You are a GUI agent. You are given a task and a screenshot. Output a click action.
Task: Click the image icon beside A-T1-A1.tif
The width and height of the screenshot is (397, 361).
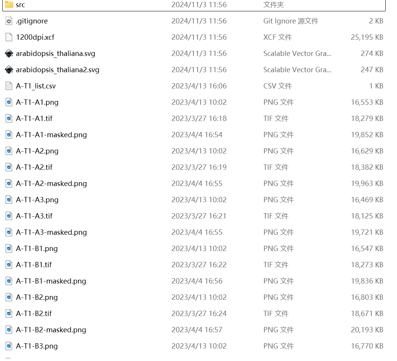(9, 118)
